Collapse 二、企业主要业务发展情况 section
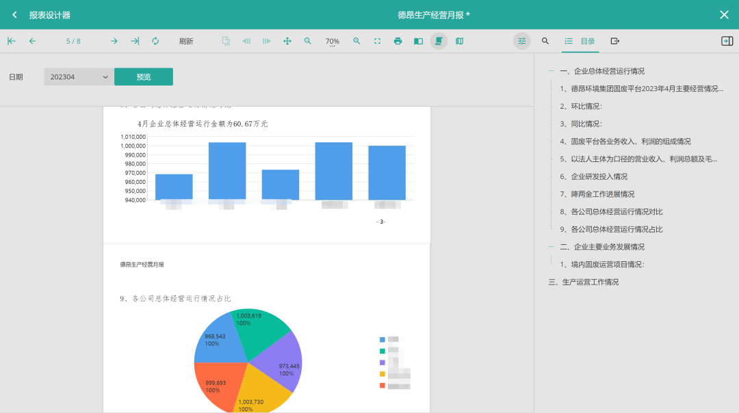This screenshot has height=413, width=739. (551, 247)
